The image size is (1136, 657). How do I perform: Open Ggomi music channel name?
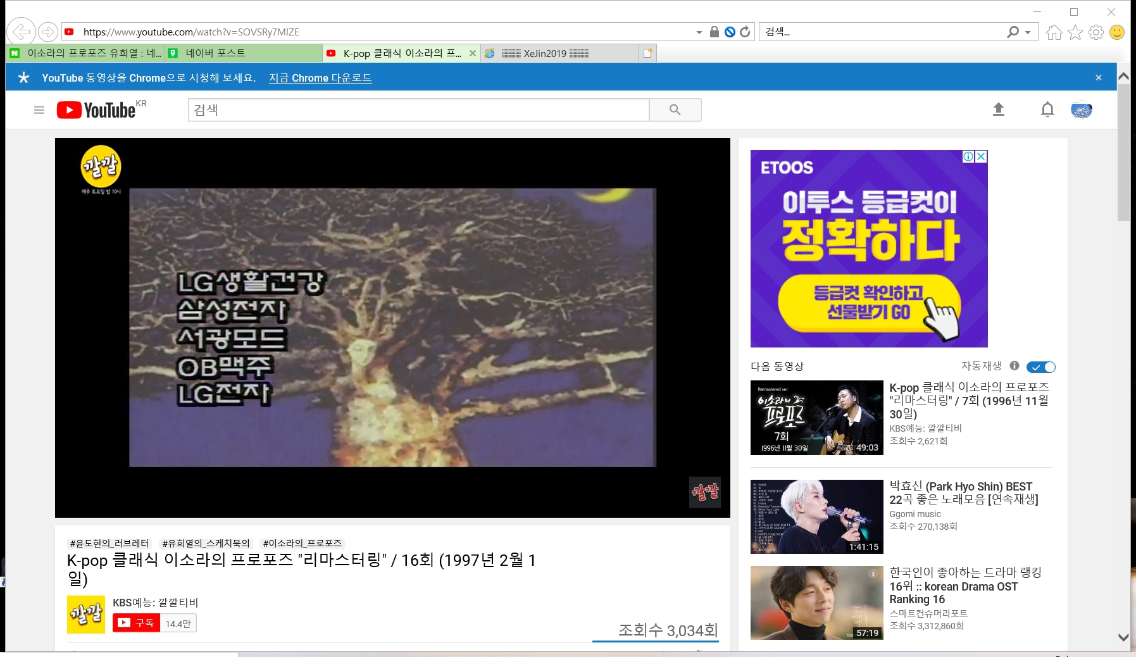point(915,514)
